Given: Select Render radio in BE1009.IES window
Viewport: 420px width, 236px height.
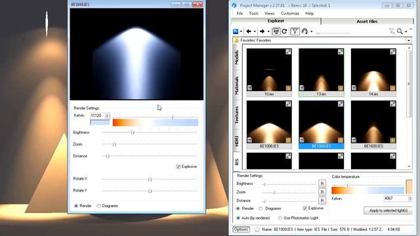Looking at the screenshot, I should pos(76,206).
